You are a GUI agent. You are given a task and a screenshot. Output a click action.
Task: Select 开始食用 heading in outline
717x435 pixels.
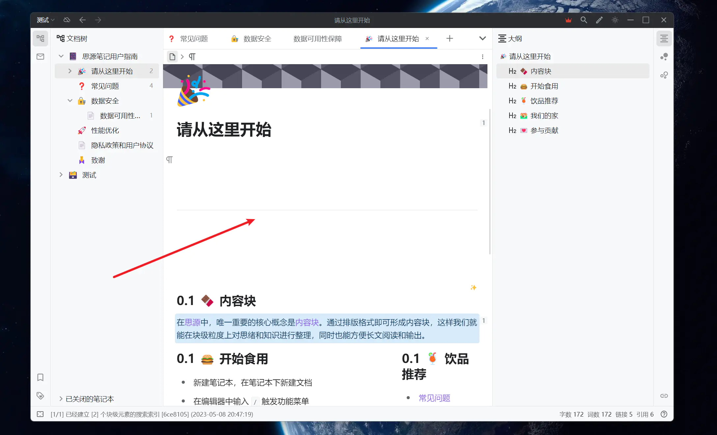[544, 86]
